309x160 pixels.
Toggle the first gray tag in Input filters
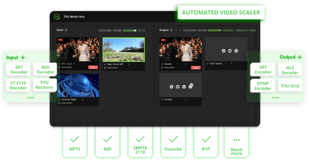click(105, 30)
